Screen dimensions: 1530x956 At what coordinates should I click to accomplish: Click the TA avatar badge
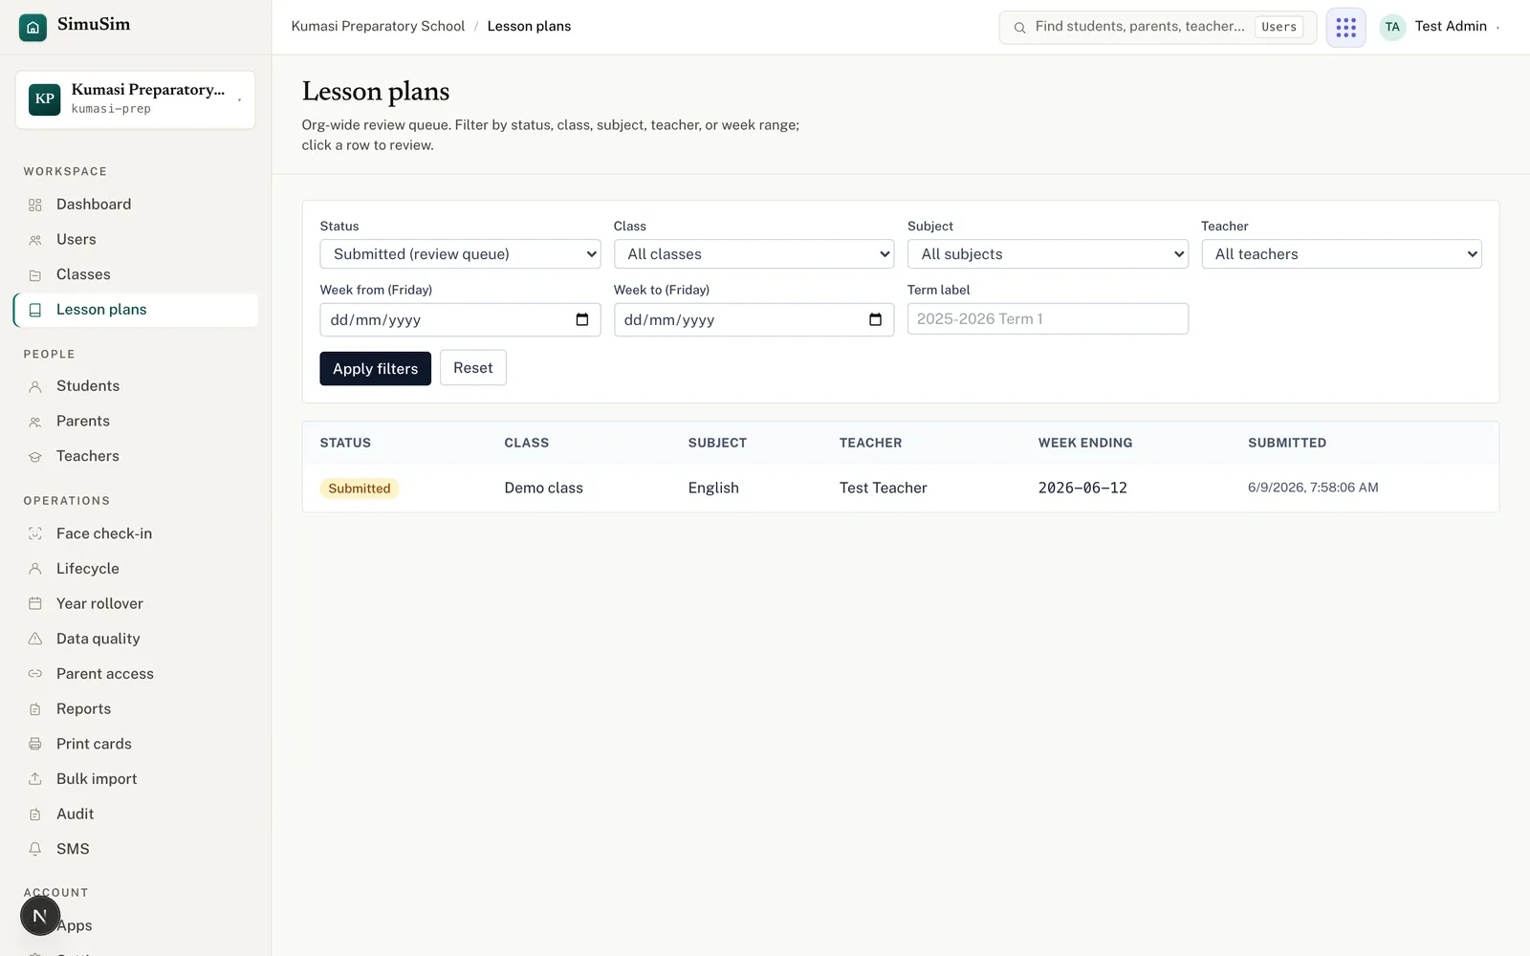(x=1392, y=27)
